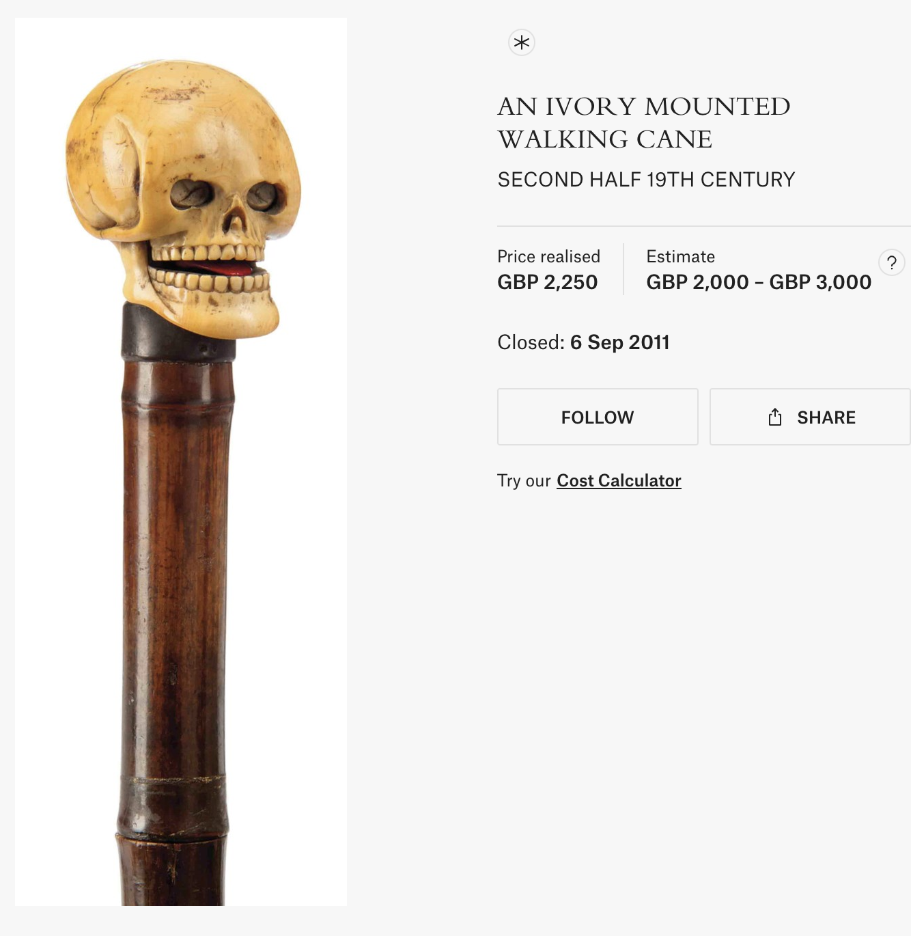The image size is (911, 936).
Task: Open the Cost Calculator link
Action: pyautogui.click(x=619, y=480)
